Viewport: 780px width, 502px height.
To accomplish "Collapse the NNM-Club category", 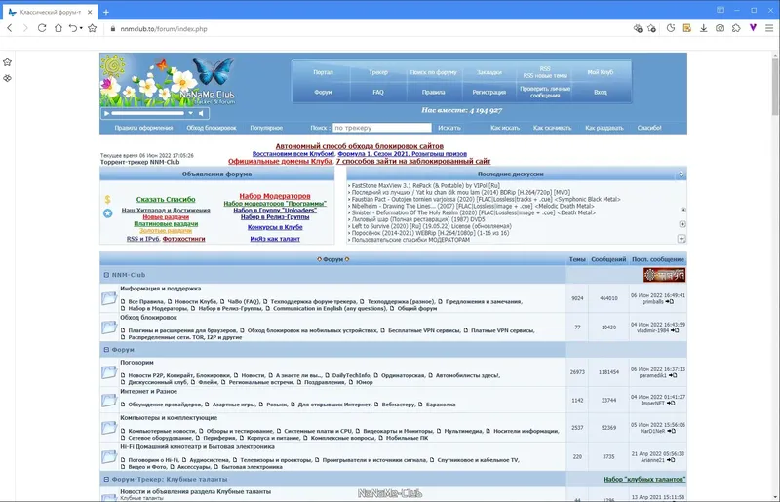I will tap(106, 275).
